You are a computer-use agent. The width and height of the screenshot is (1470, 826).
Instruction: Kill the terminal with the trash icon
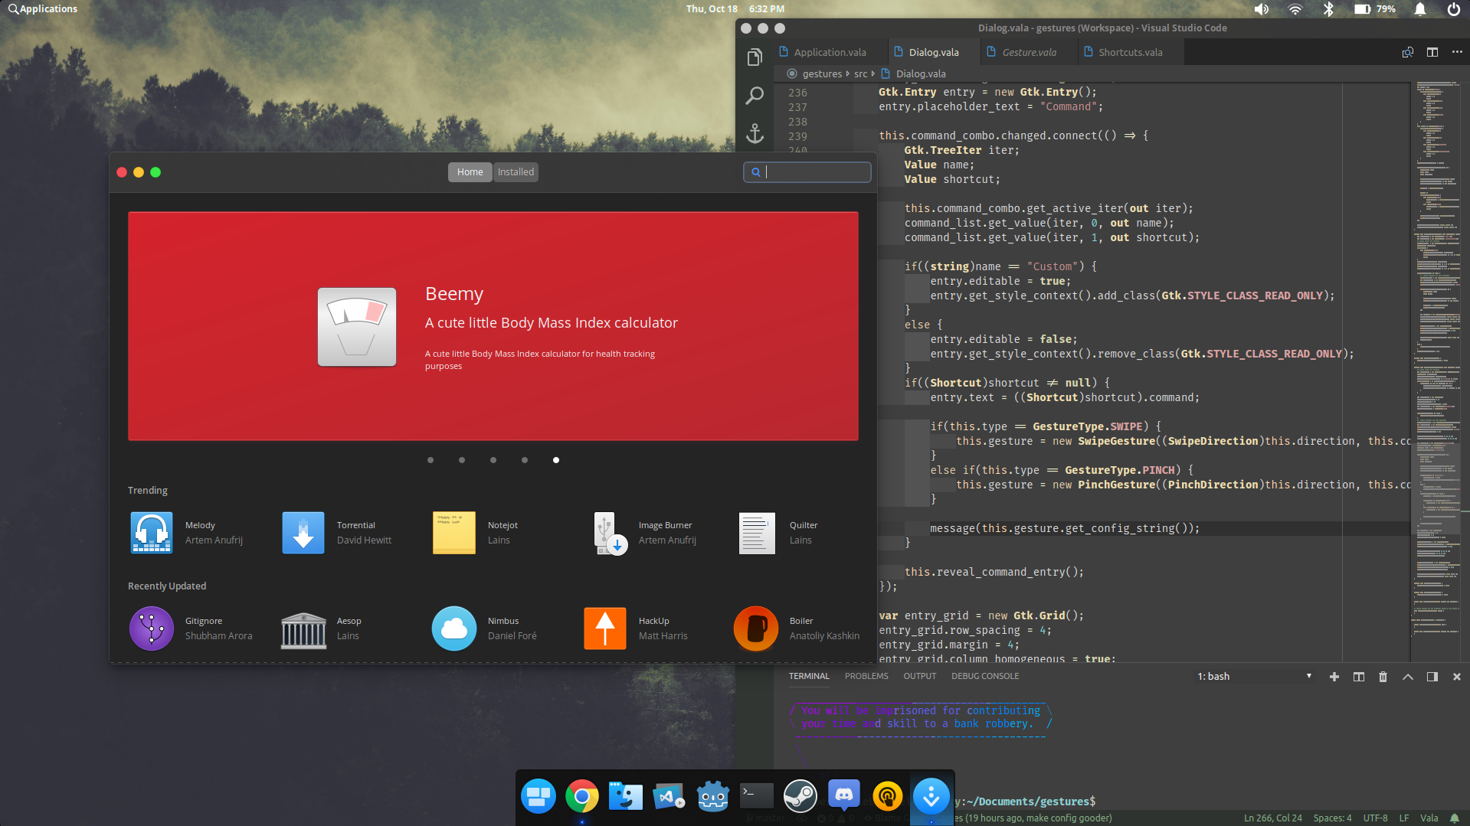(1383, 677)
